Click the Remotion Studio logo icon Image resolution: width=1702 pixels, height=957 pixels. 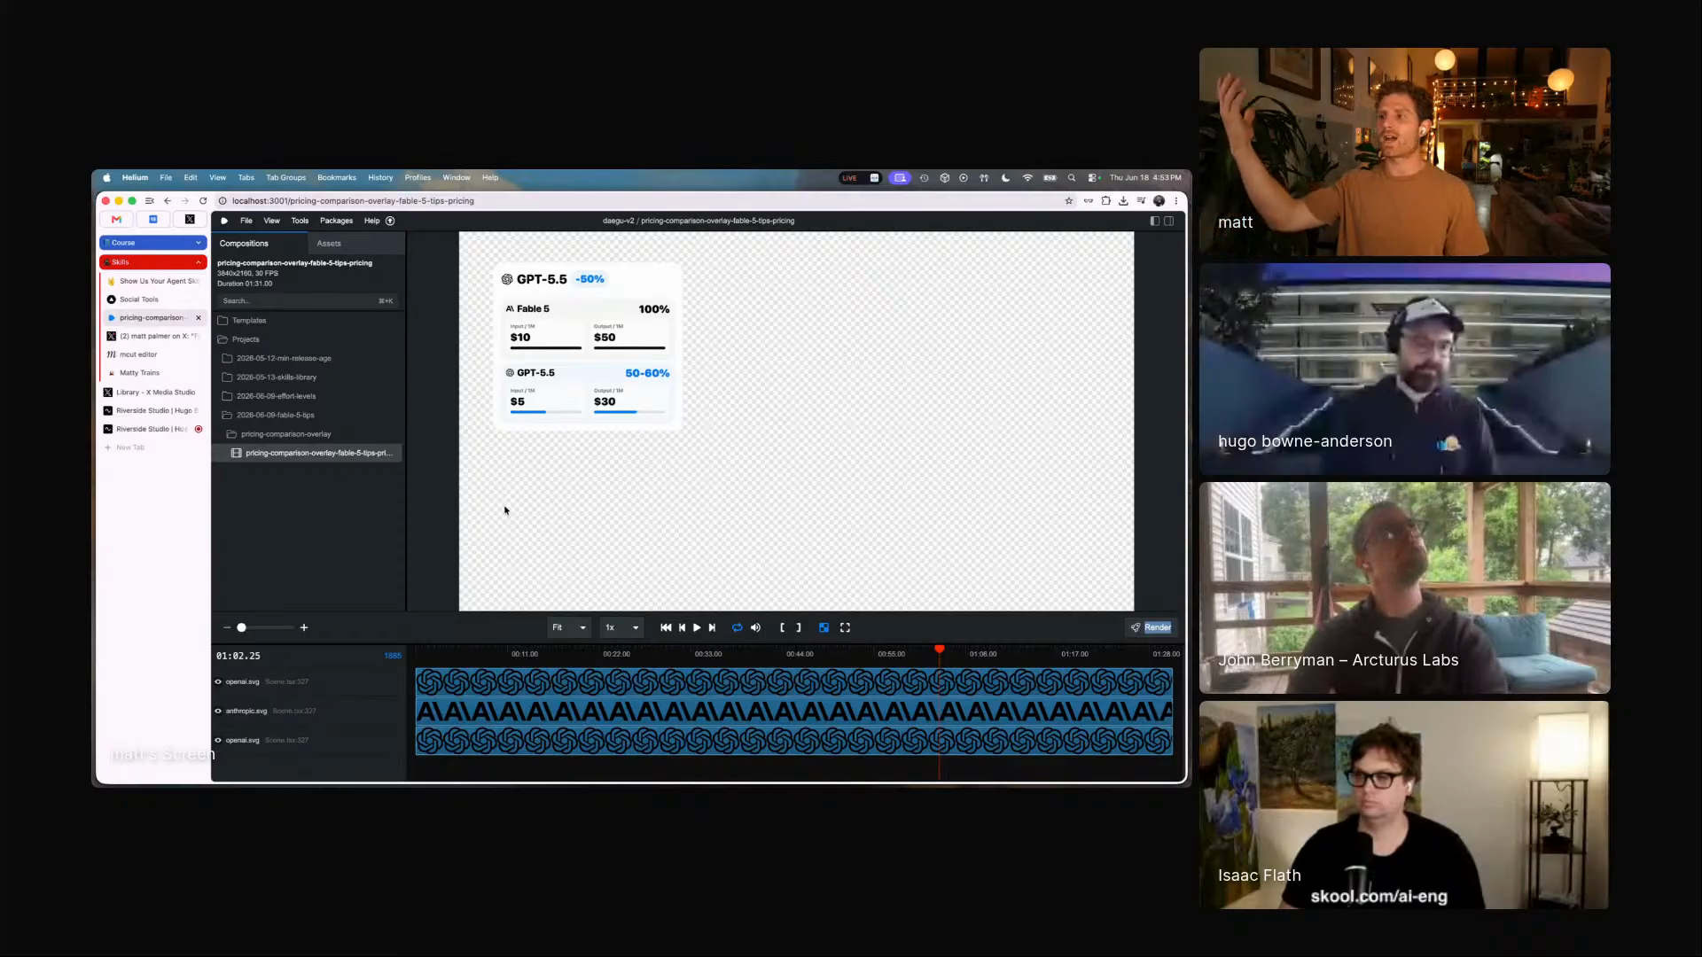point(224,221)
